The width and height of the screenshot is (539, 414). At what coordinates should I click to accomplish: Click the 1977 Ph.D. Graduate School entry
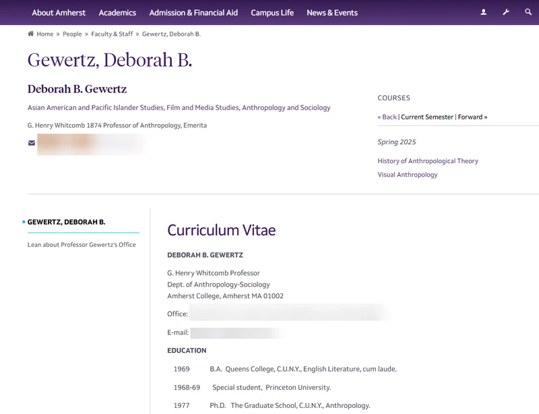(272, 406)
